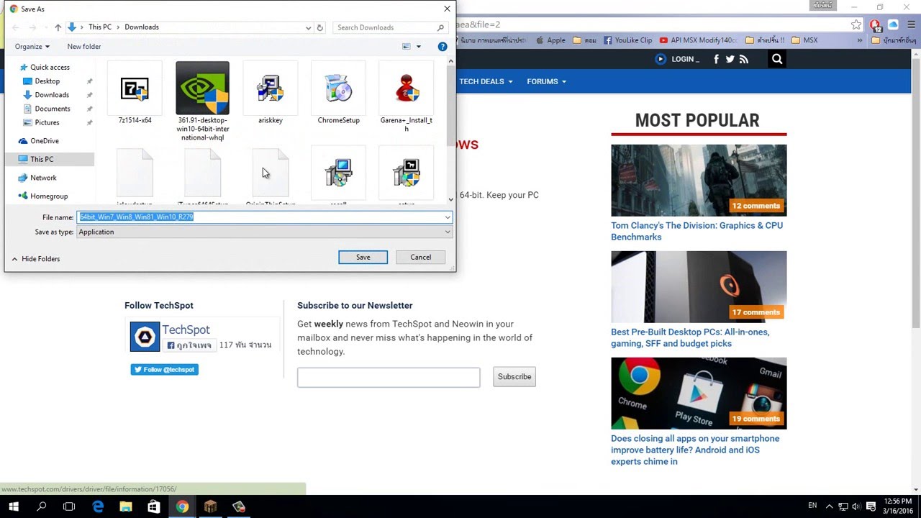Open Windows Store from taskbar
This screenshot has width=921, height=518.
pos(154,506)
